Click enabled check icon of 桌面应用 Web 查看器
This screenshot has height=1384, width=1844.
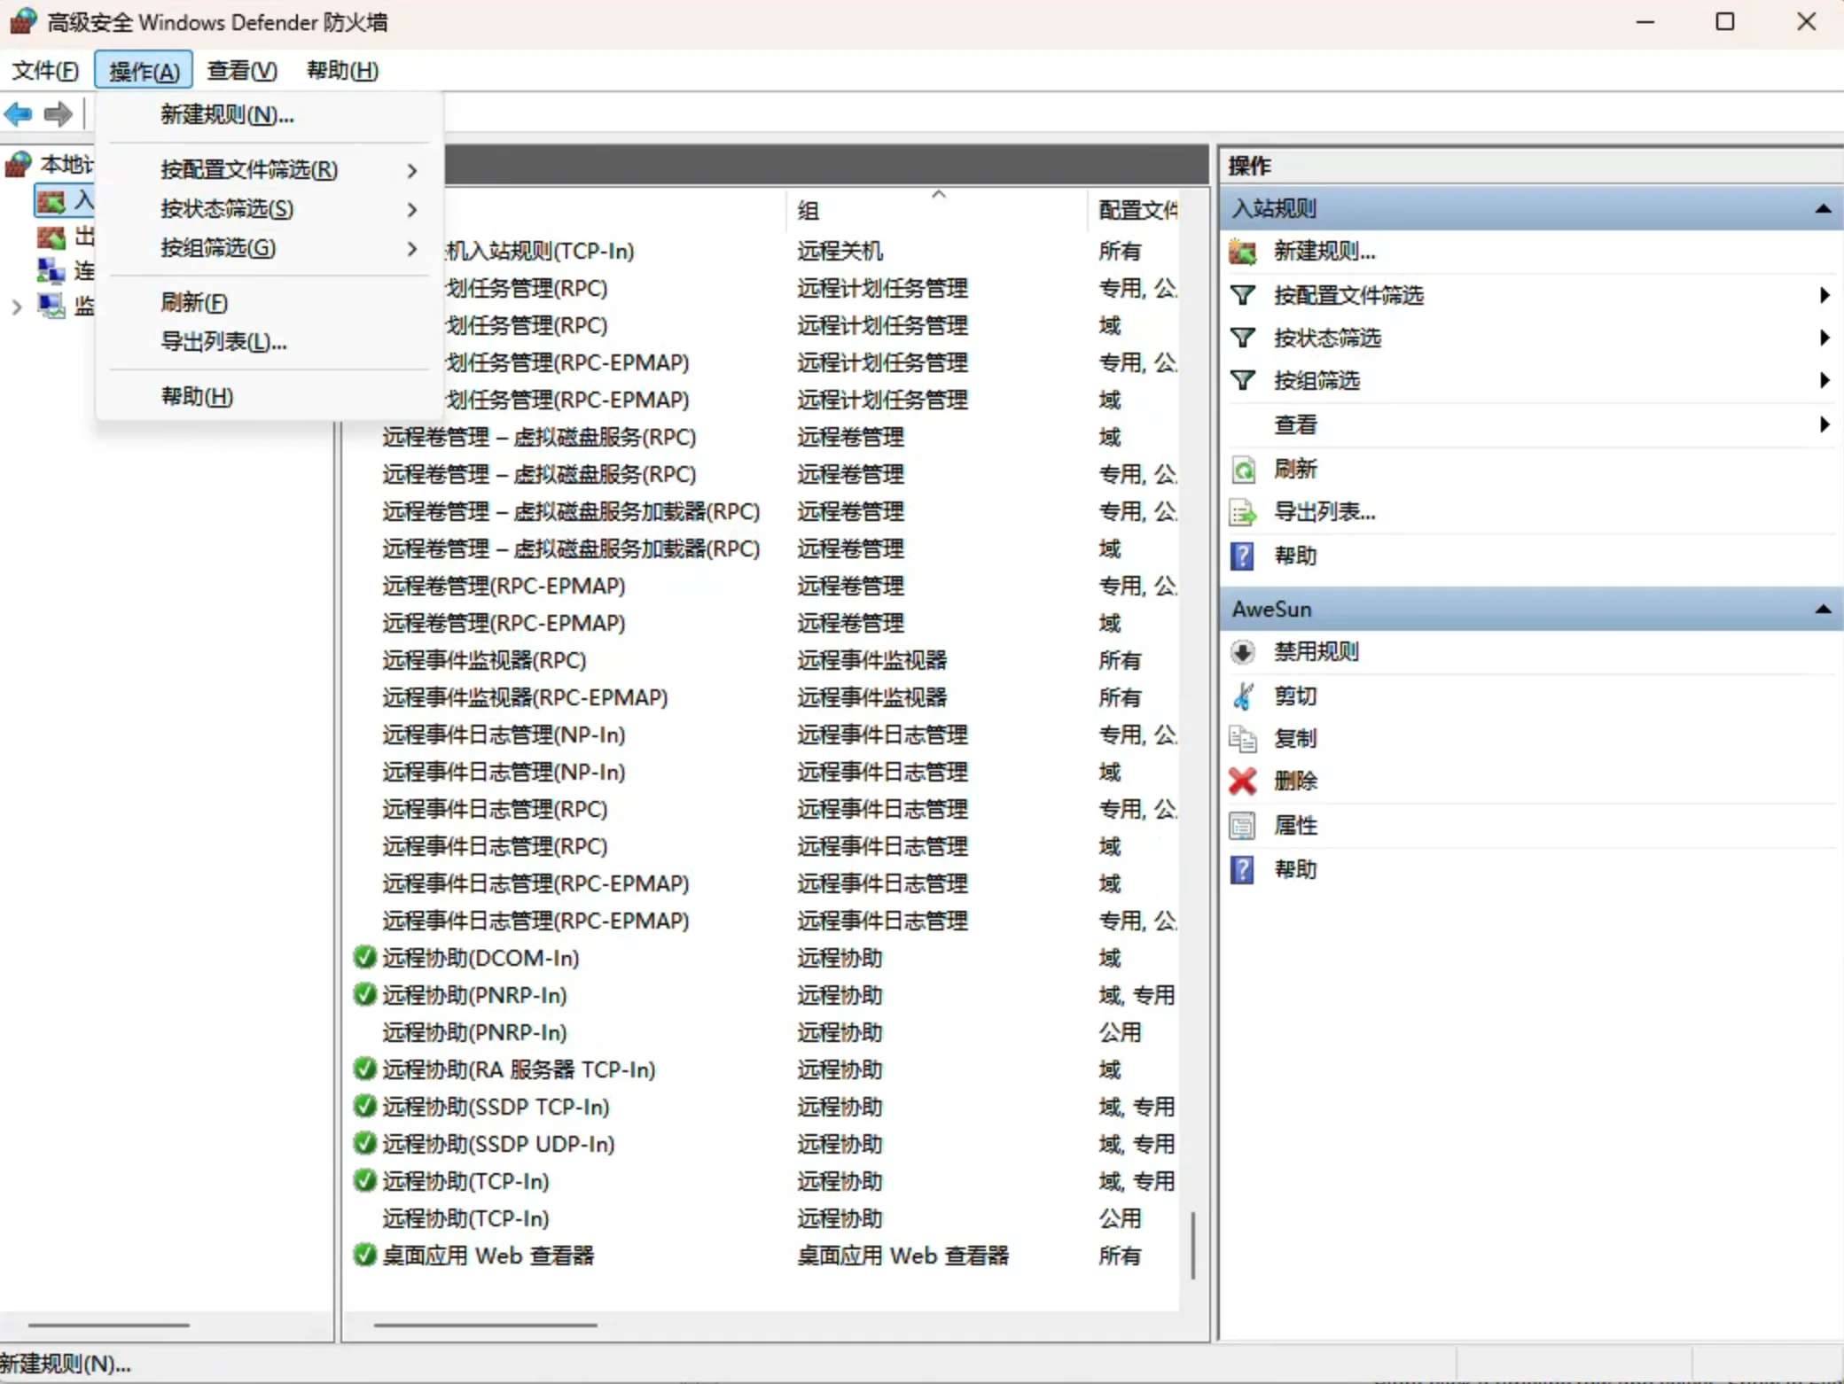364,1256
